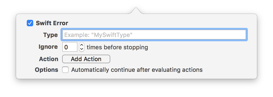This screenshot has height=97, width=273.
Task: Click the Action label
Action: (x=48, y=59)
